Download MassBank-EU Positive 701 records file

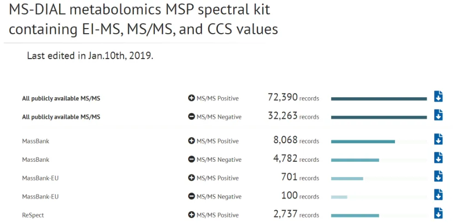438,177
